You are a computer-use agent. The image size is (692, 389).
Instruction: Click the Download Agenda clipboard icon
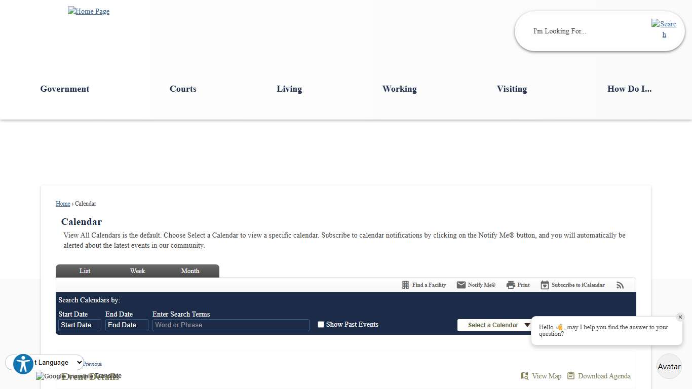pos(571,376)
